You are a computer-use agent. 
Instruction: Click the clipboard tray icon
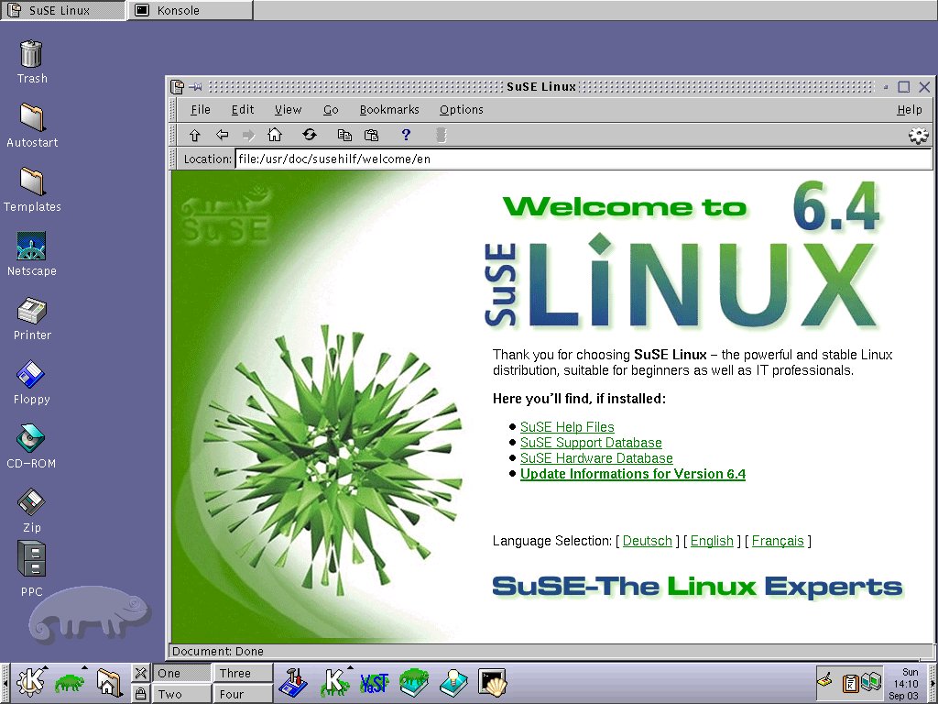pos(850,682)
